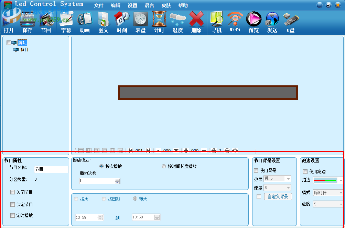This screenshot has height=228, width=345.
Task: Enable the 使用背景 background checkbox
Action: point(256,170)
